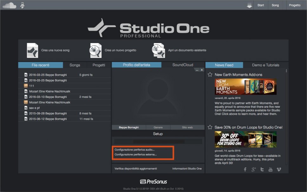The height and width of the screenshot is (192, 307).
Task: Star the New Earth Moments Add-ons article
Action: (x=210, y=75)
